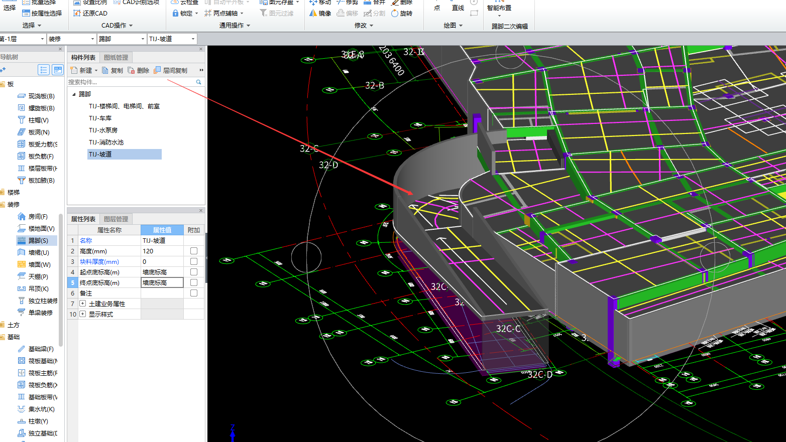Viewport: 786px width, 442px height.
Task: Select the 板加腋(B) item
Action: click(36, 180)
